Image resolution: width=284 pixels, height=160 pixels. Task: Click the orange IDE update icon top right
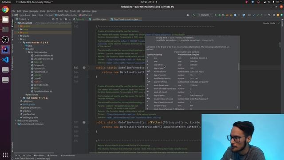click(278, 15)
